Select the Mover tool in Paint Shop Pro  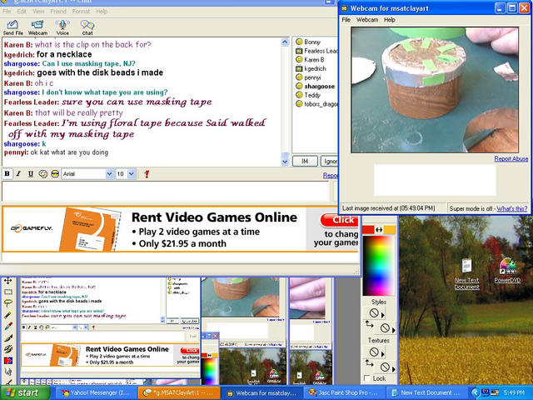[7, 281]
